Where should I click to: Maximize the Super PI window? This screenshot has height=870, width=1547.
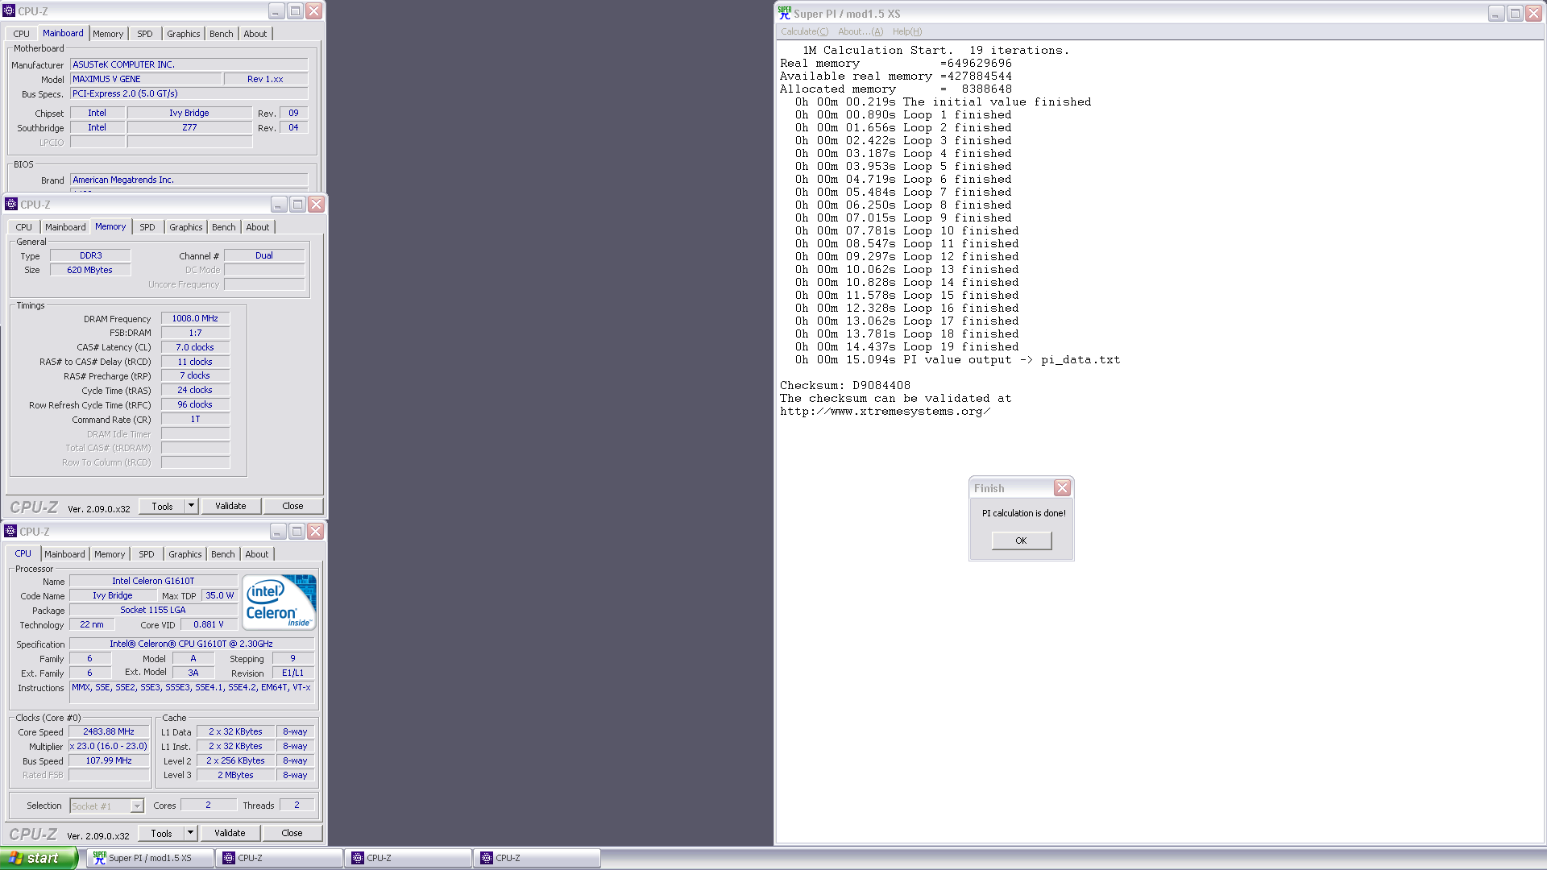[x=1515, y=13]
